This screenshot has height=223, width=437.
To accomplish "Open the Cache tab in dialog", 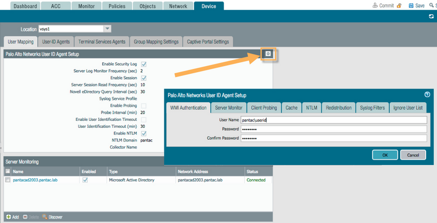I will [x=292, y=108].
